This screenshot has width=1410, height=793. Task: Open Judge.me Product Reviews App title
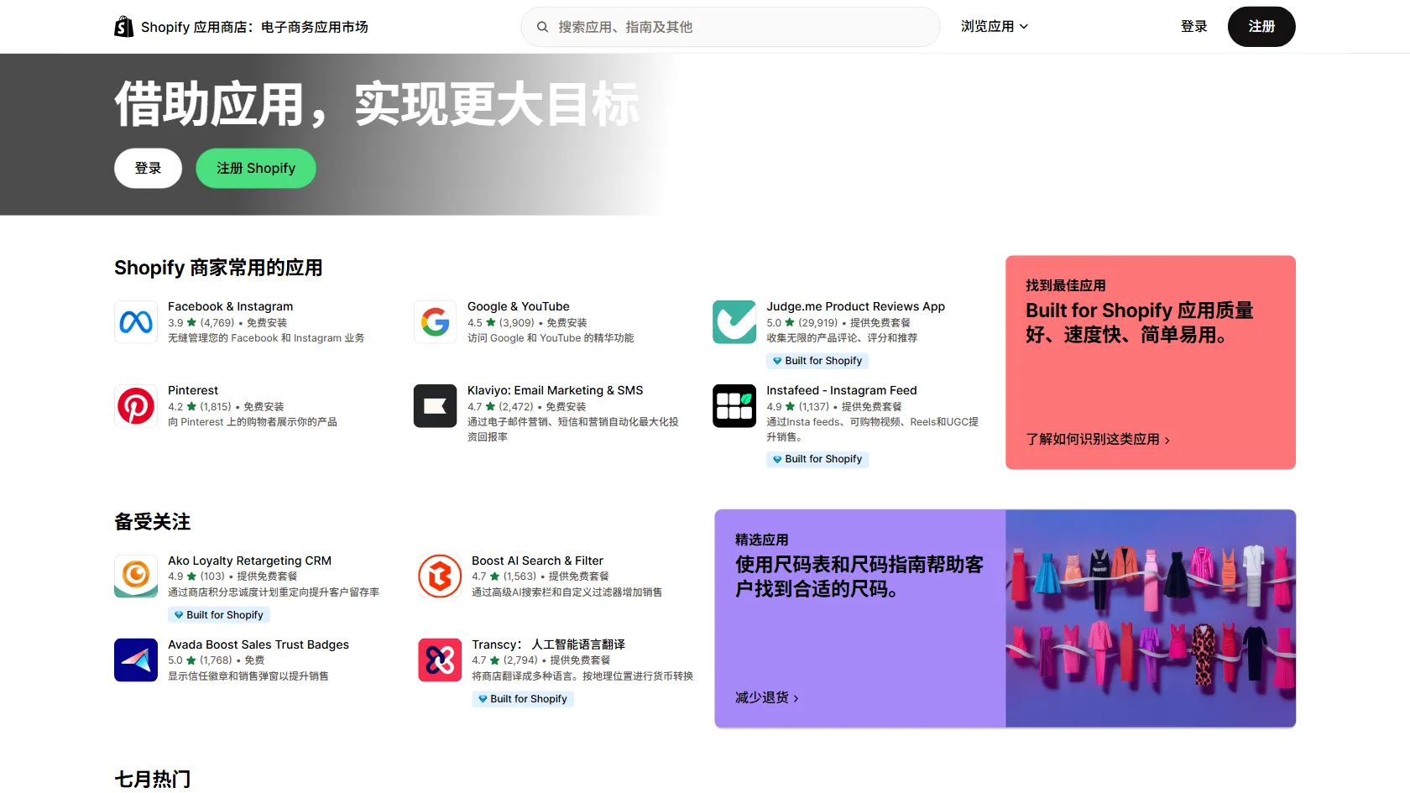tap(855, 307)
